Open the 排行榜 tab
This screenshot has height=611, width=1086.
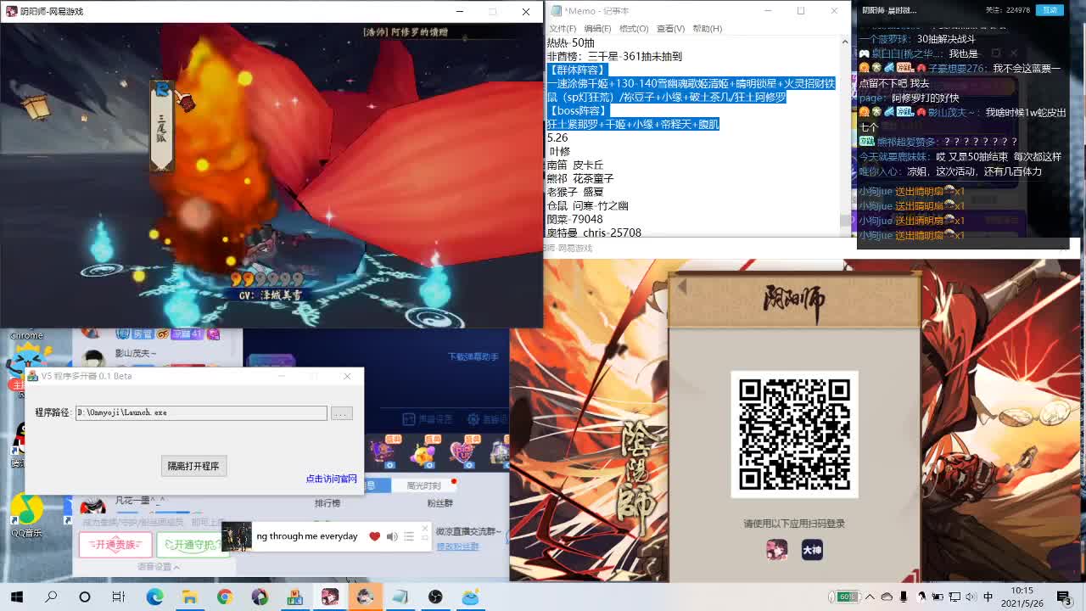click(327, 503)
